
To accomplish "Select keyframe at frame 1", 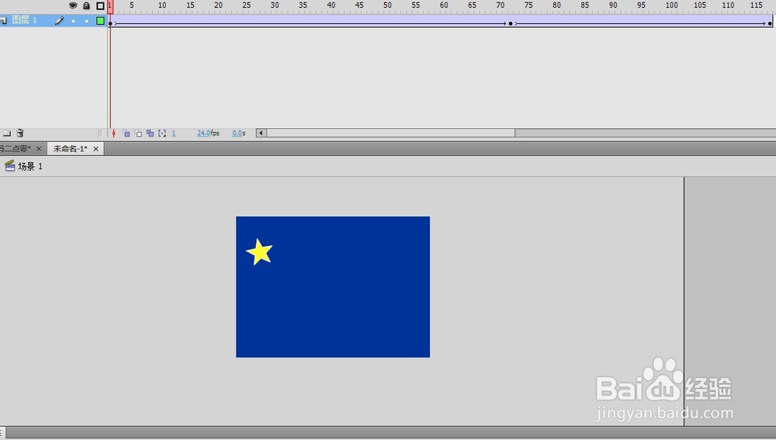I will 110,23.
